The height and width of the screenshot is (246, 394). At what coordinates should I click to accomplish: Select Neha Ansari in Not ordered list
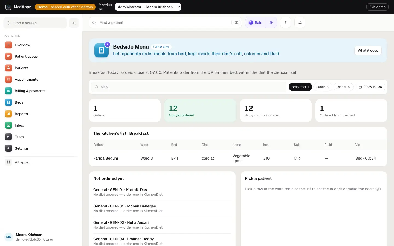click(x=162, y=225)
